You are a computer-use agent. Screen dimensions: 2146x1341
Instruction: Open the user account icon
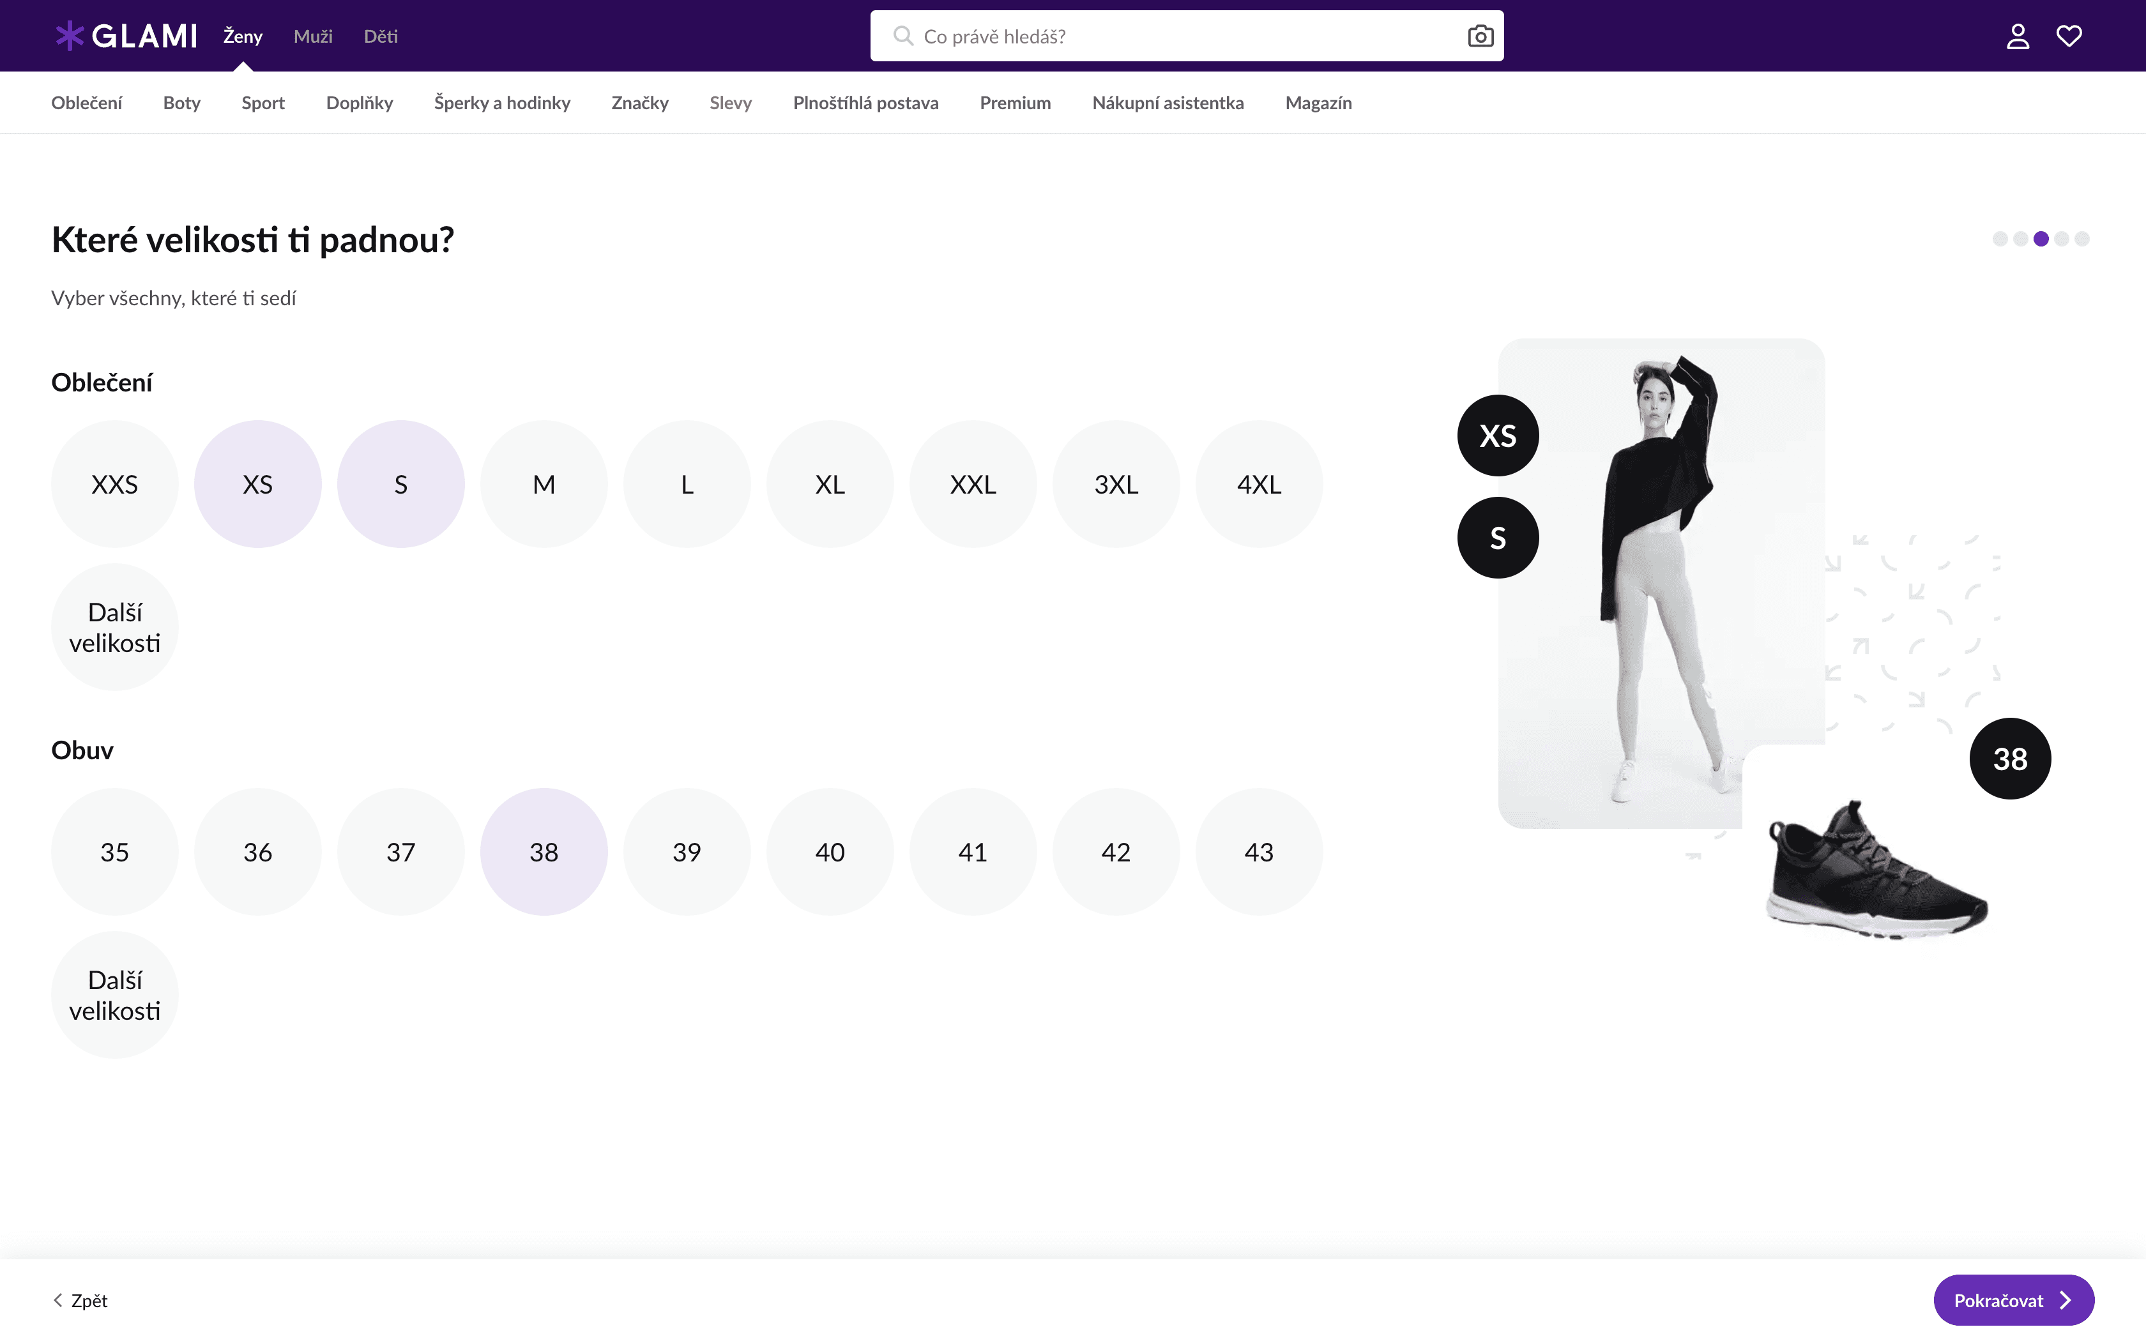pyautogui.click(x=2018, y=36)
